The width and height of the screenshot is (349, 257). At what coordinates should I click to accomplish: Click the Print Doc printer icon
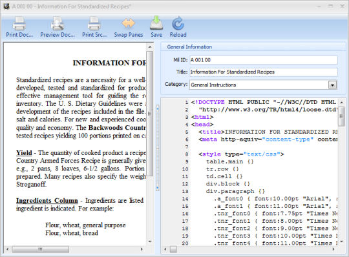(19, 23)
